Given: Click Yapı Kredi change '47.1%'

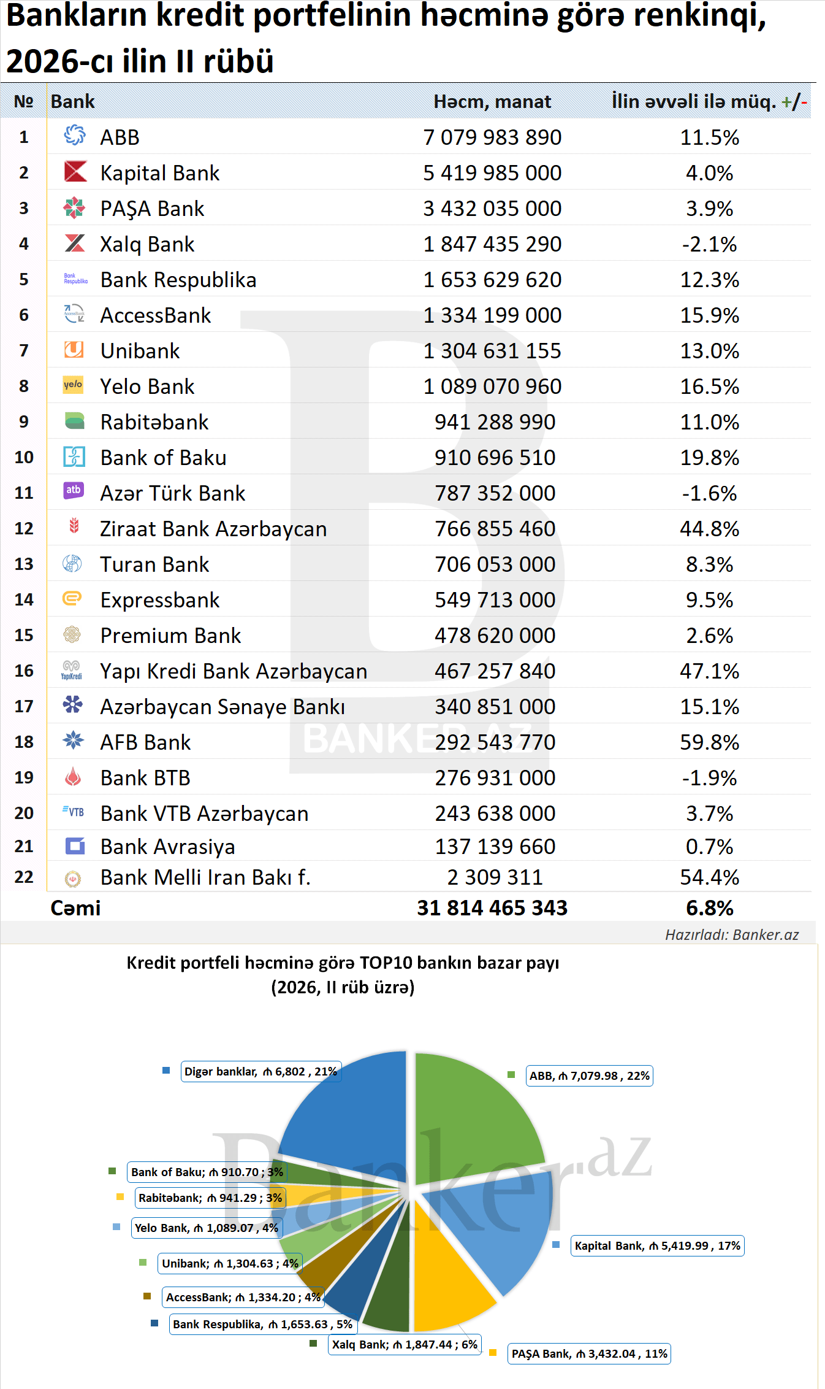Looking at the screenshot, I should [709, 671].
